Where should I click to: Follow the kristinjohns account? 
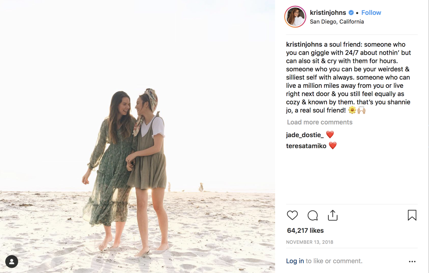(x=371, y=13)
